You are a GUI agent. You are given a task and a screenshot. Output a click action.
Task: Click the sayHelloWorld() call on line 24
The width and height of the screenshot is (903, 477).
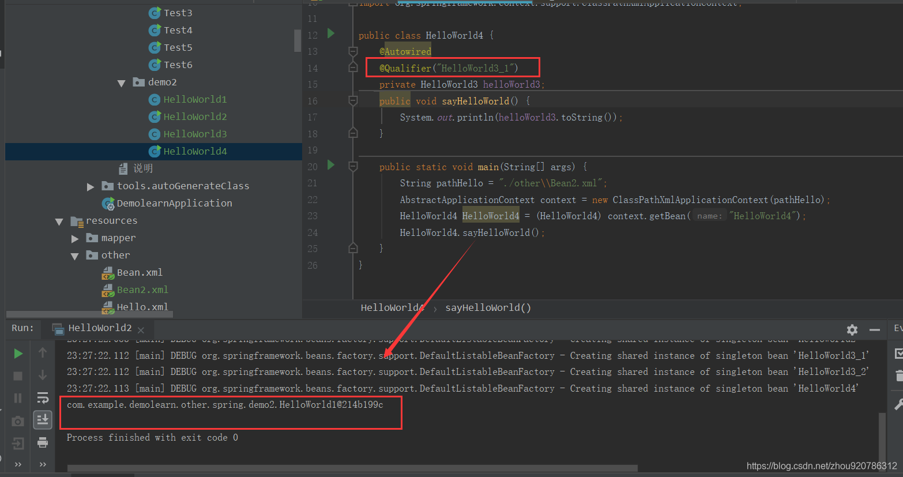501,232
